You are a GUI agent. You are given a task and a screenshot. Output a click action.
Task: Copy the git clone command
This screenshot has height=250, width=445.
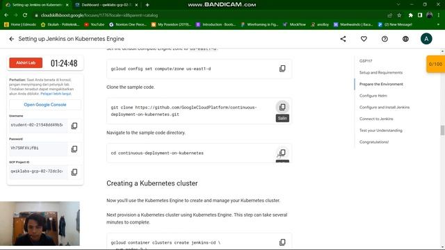point(282,107)
